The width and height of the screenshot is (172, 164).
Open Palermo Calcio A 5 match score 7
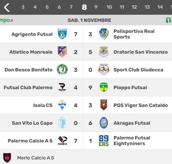(75, 141)
